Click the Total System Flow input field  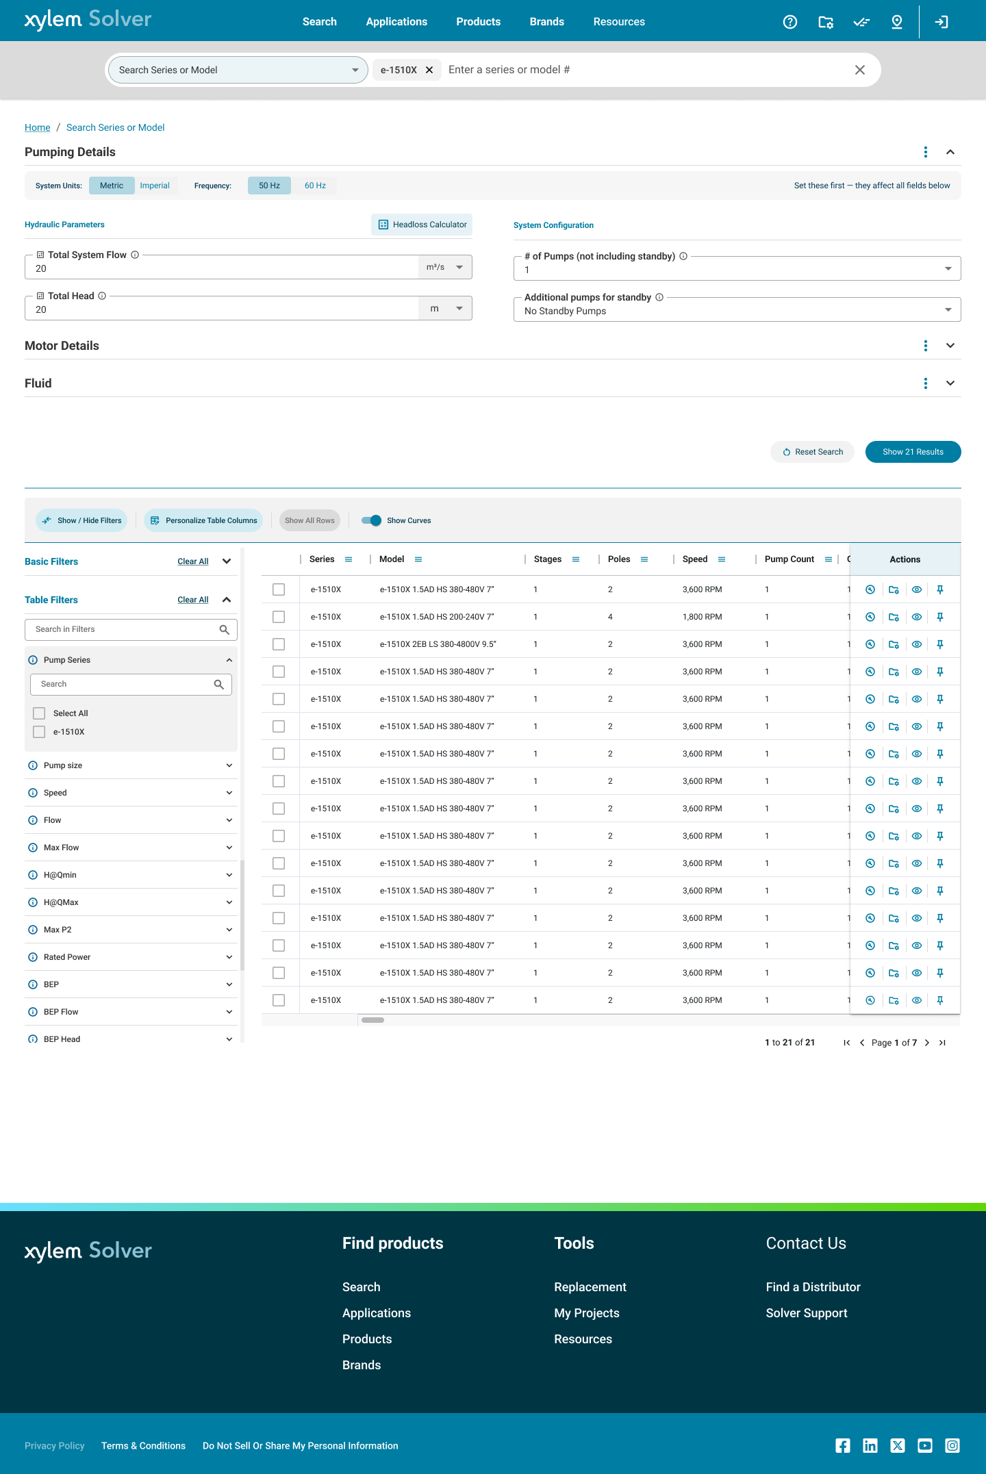[221, 268]
